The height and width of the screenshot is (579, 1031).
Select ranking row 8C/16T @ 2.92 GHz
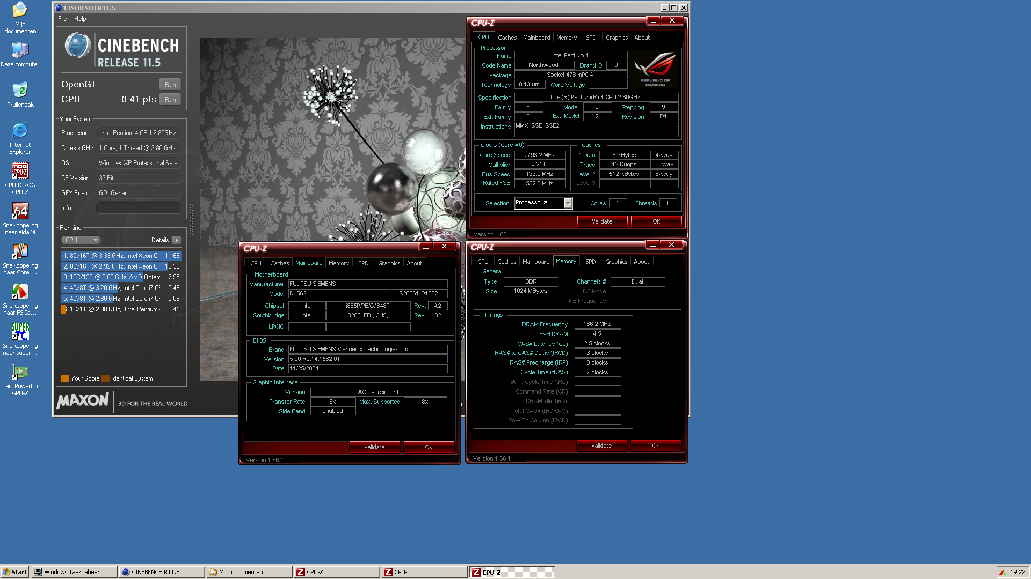pos(121,266)
